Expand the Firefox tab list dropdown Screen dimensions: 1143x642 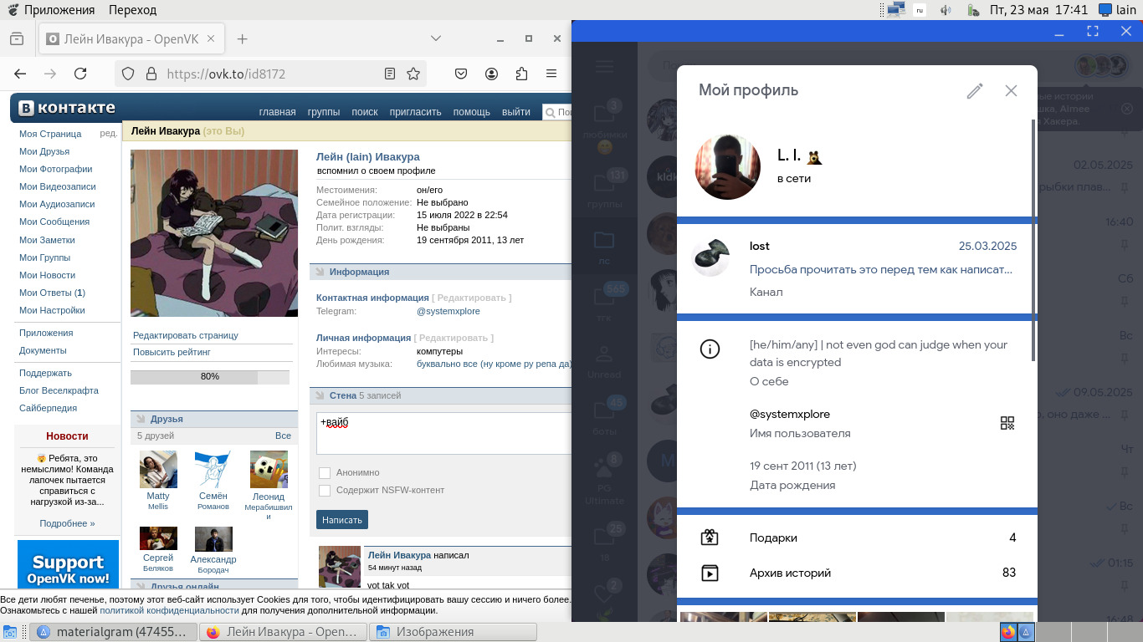pos(436,38)
